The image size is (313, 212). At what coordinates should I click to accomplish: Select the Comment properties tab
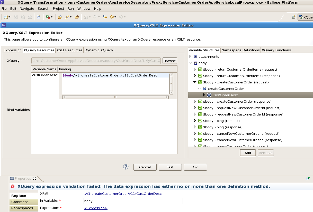(24, 202)
